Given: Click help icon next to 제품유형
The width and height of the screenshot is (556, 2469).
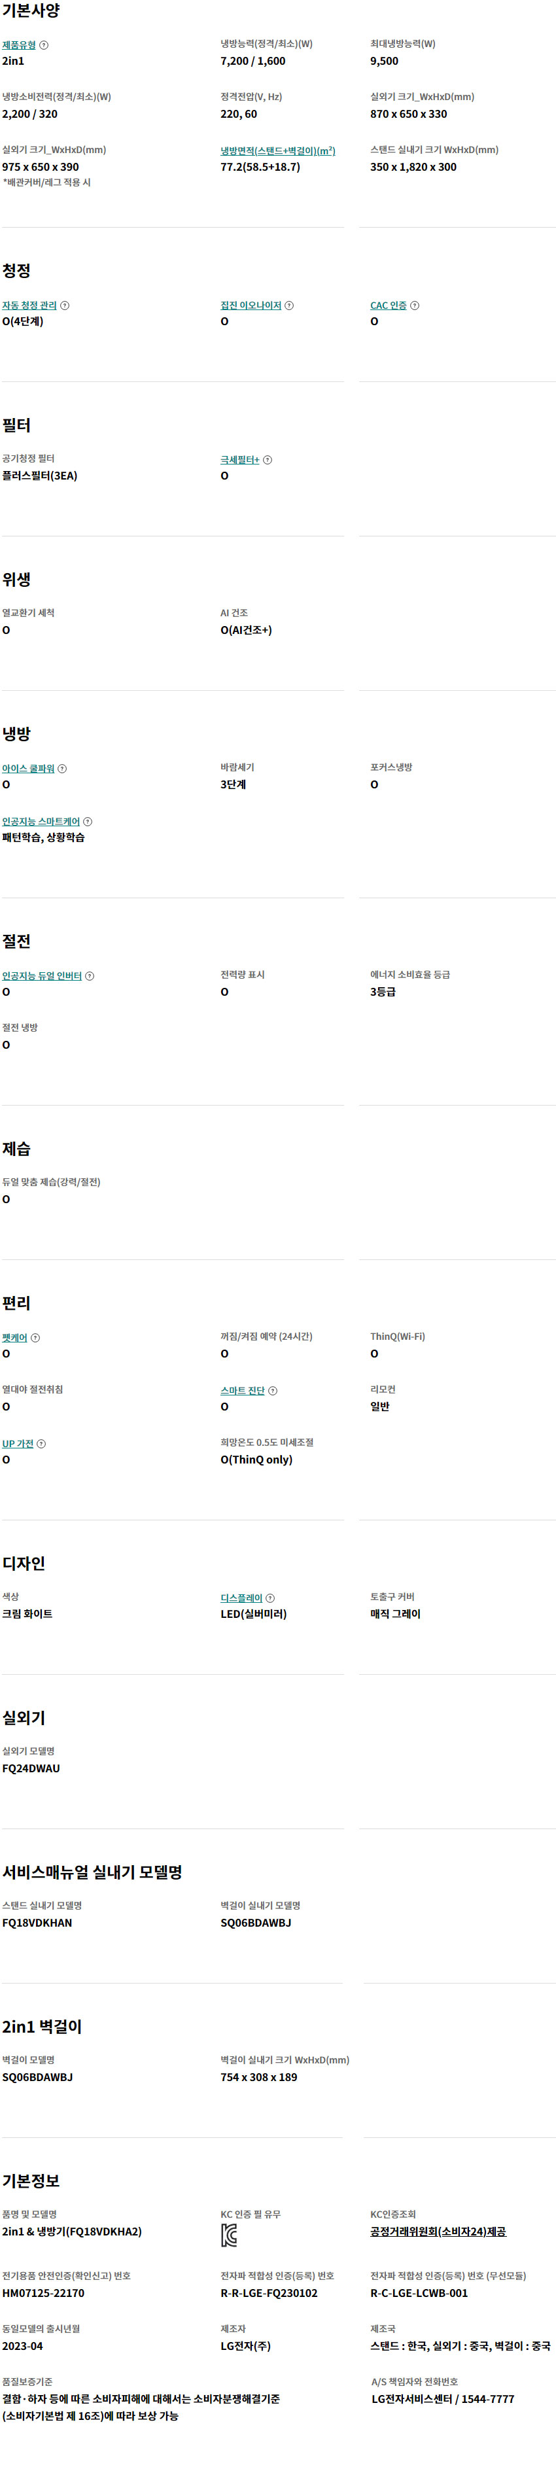Looking at the screenshot, I should point(44,45).
